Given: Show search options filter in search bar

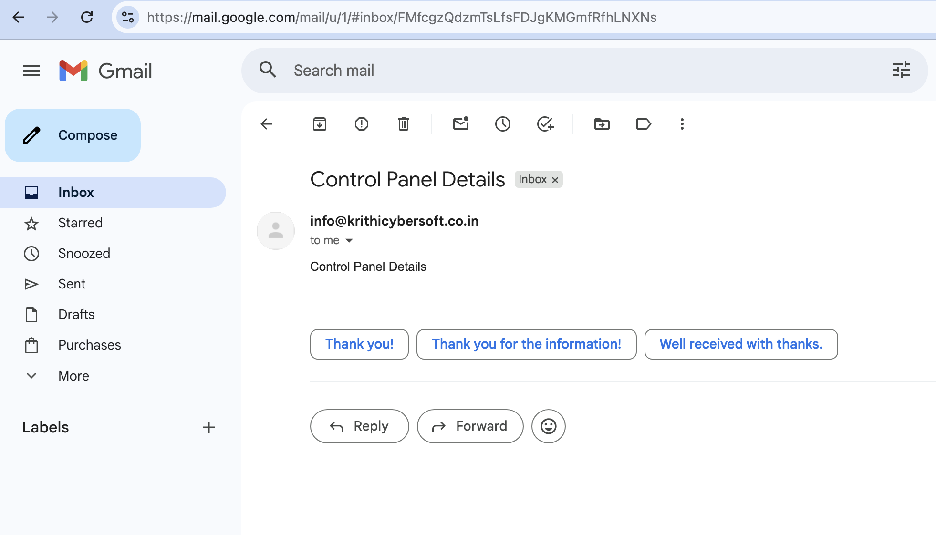Looking at the screenshot, I should tap(901, 70).
